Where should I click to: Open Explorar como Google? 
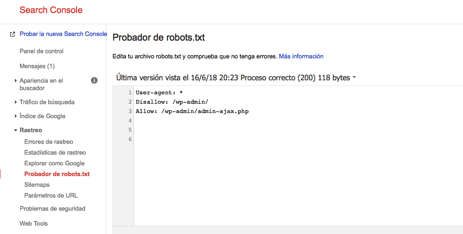coord(54,163)
